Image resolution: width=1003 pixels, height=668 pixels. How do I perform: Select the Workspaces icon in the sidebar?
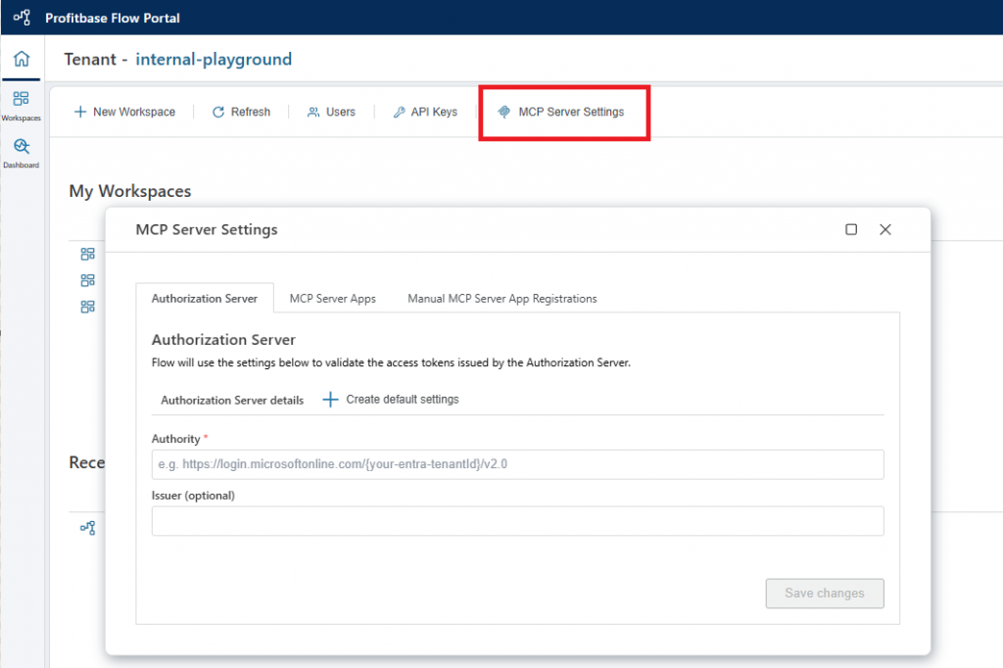click(x=21, y=102)
